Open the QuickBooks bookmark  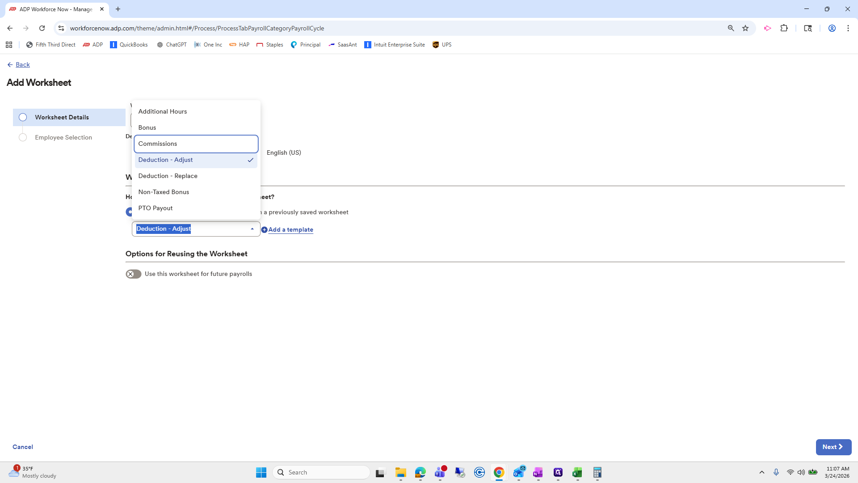[129, 45]
